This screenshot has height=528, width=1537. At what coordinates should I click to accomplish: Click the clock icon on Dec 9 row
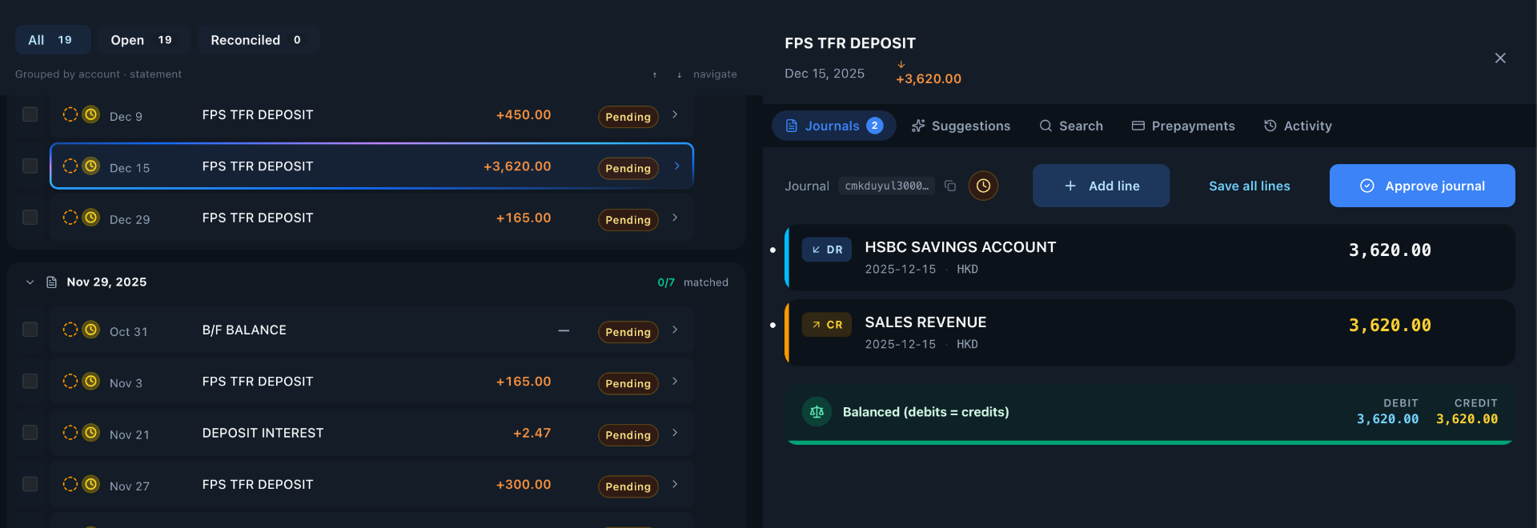(91, 114)
